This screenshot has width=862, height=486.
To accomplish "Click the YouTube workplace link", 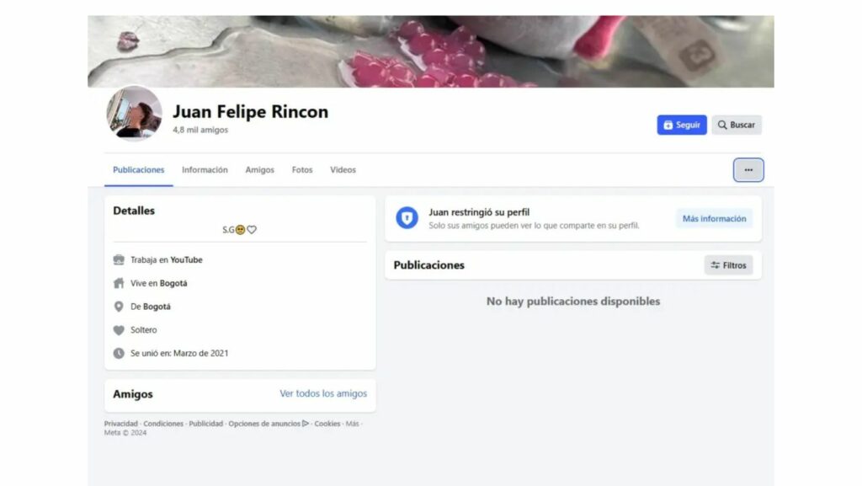I will tap(186, 259).
